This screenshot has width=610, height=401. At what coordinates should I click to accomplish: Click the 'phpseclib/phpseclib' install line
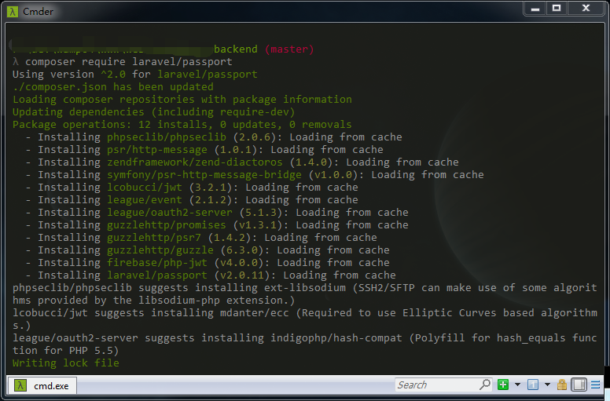214,137
